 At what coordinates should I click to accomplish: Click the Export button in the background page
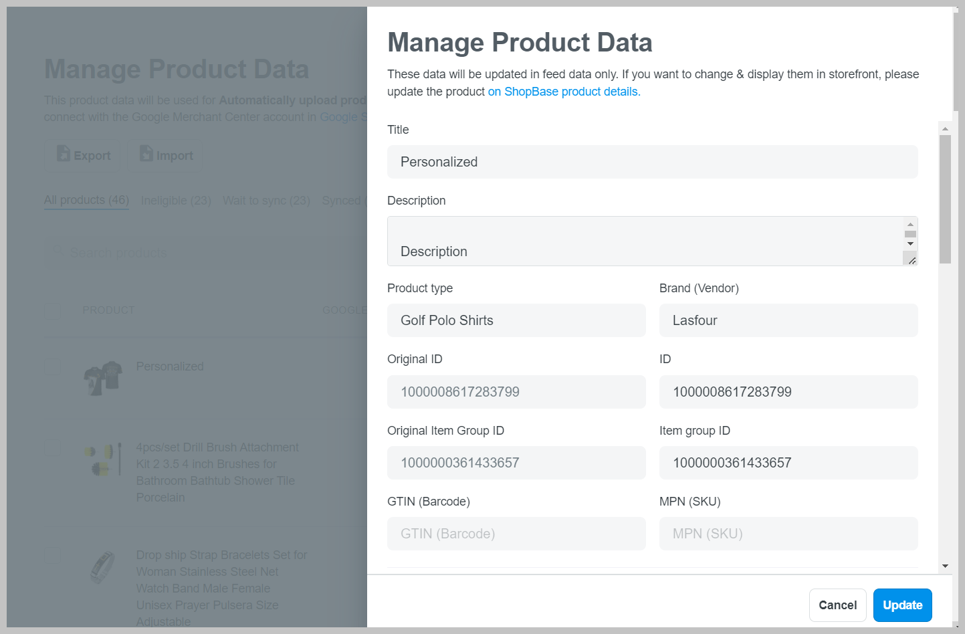[83, 155]
